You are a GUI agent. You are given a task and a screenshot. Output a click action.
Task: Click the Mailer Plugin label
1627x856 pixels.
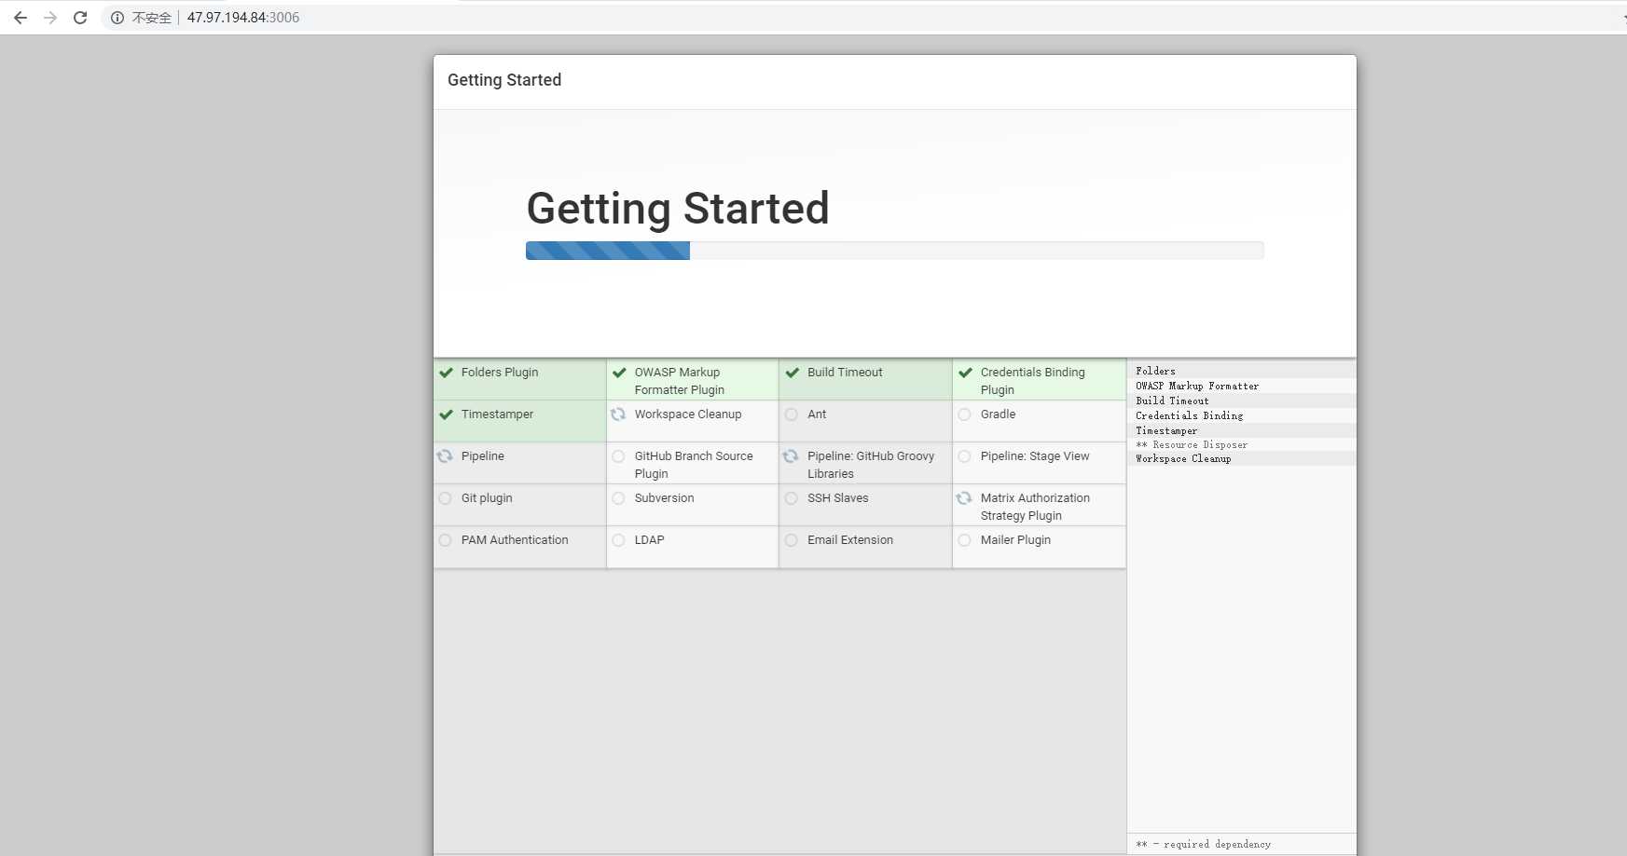point(1015,540)
